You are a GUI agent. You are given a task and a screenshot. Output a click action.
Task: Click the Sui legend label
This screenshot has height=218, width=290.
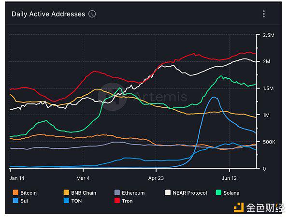coord(24,201)
